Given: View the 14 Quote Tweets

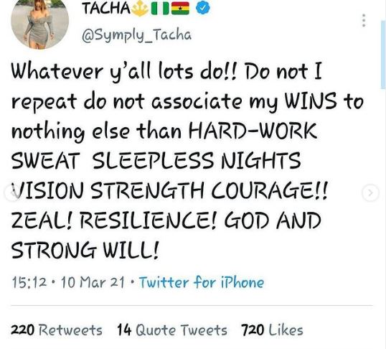Looking at the screenshot, I should [172, 330].
